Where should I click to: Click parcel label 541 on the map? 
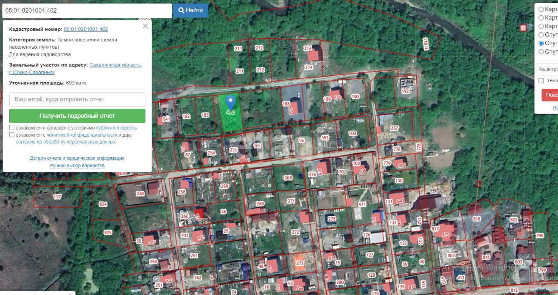166,119
